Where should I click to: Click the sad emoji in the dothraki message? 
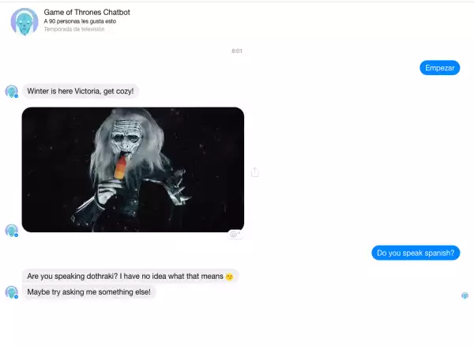click(x=229, y=276)
